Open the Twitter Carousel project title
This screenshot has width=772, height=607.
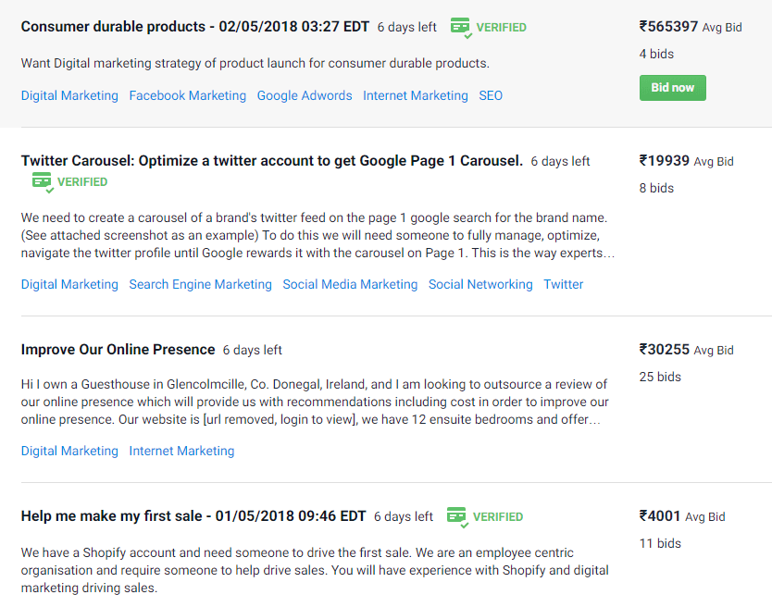[x=272, y=161]
